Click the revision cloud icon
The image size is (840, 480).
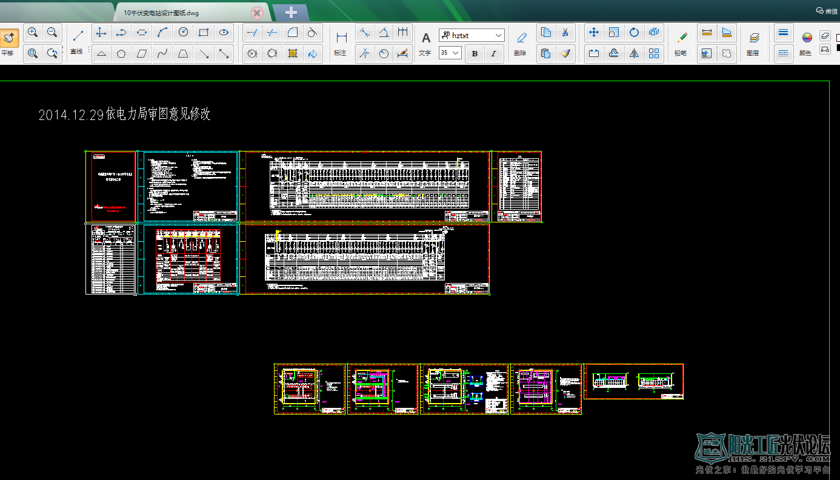click(x=726, y=53)
